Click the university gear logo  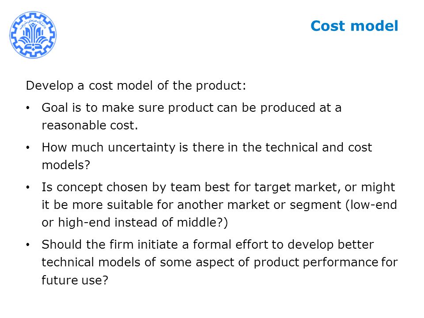pyautogui.click(x=33, y=34)
